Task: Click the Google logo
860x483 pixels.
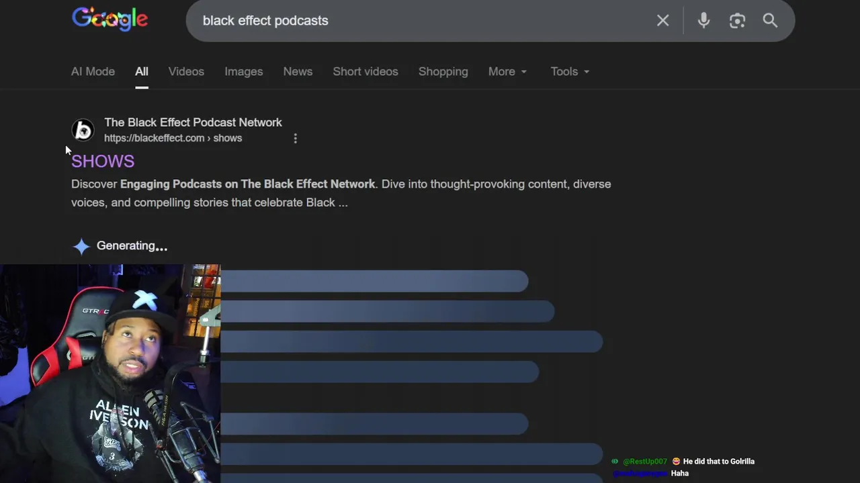Action: click(x=110, y=19)
